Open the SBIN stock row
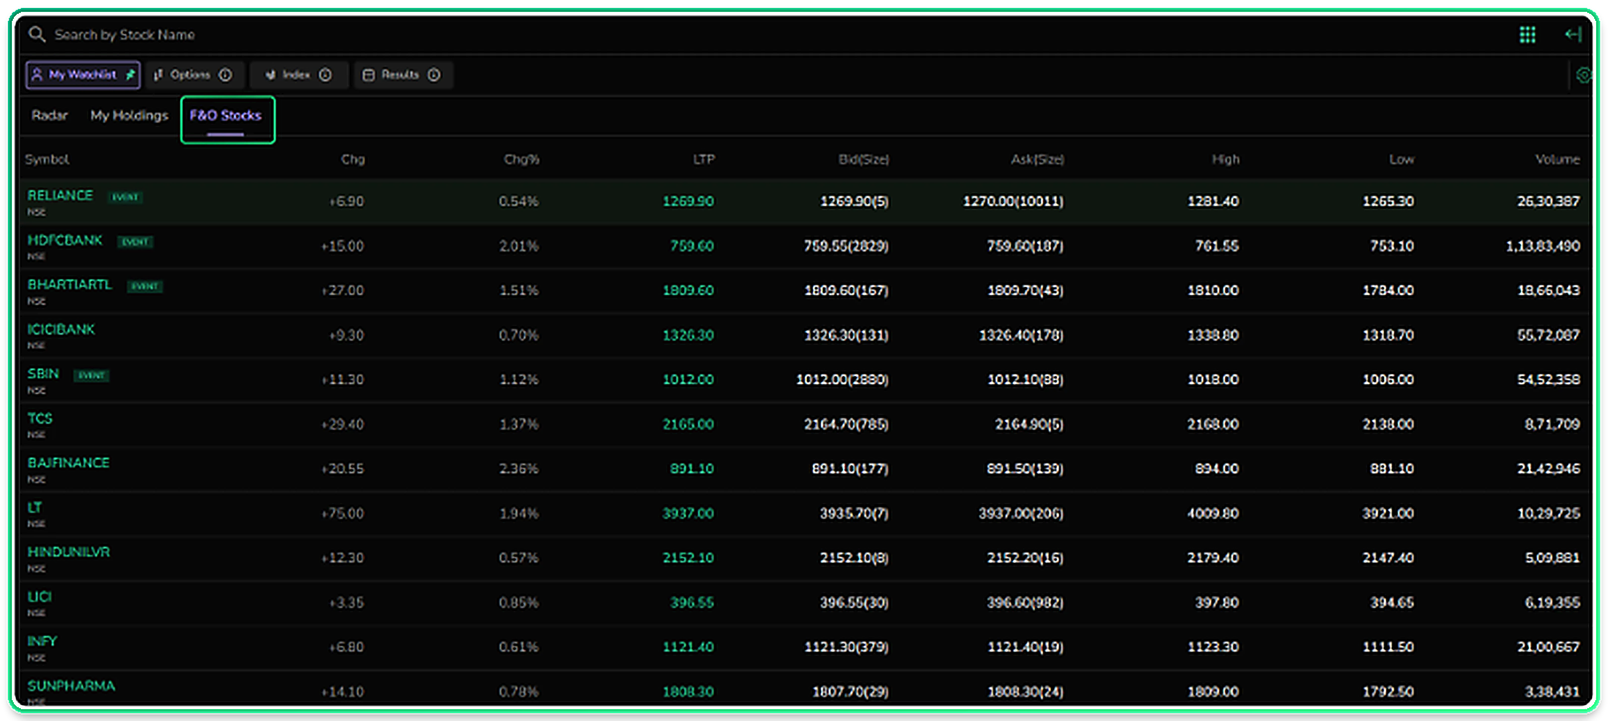The image size is (1608, 721). pos(804,380)
